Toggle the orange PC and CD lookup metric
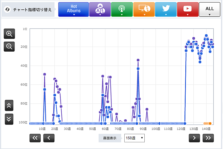Screen dimensions: 223x149 (x=144, y=9)
